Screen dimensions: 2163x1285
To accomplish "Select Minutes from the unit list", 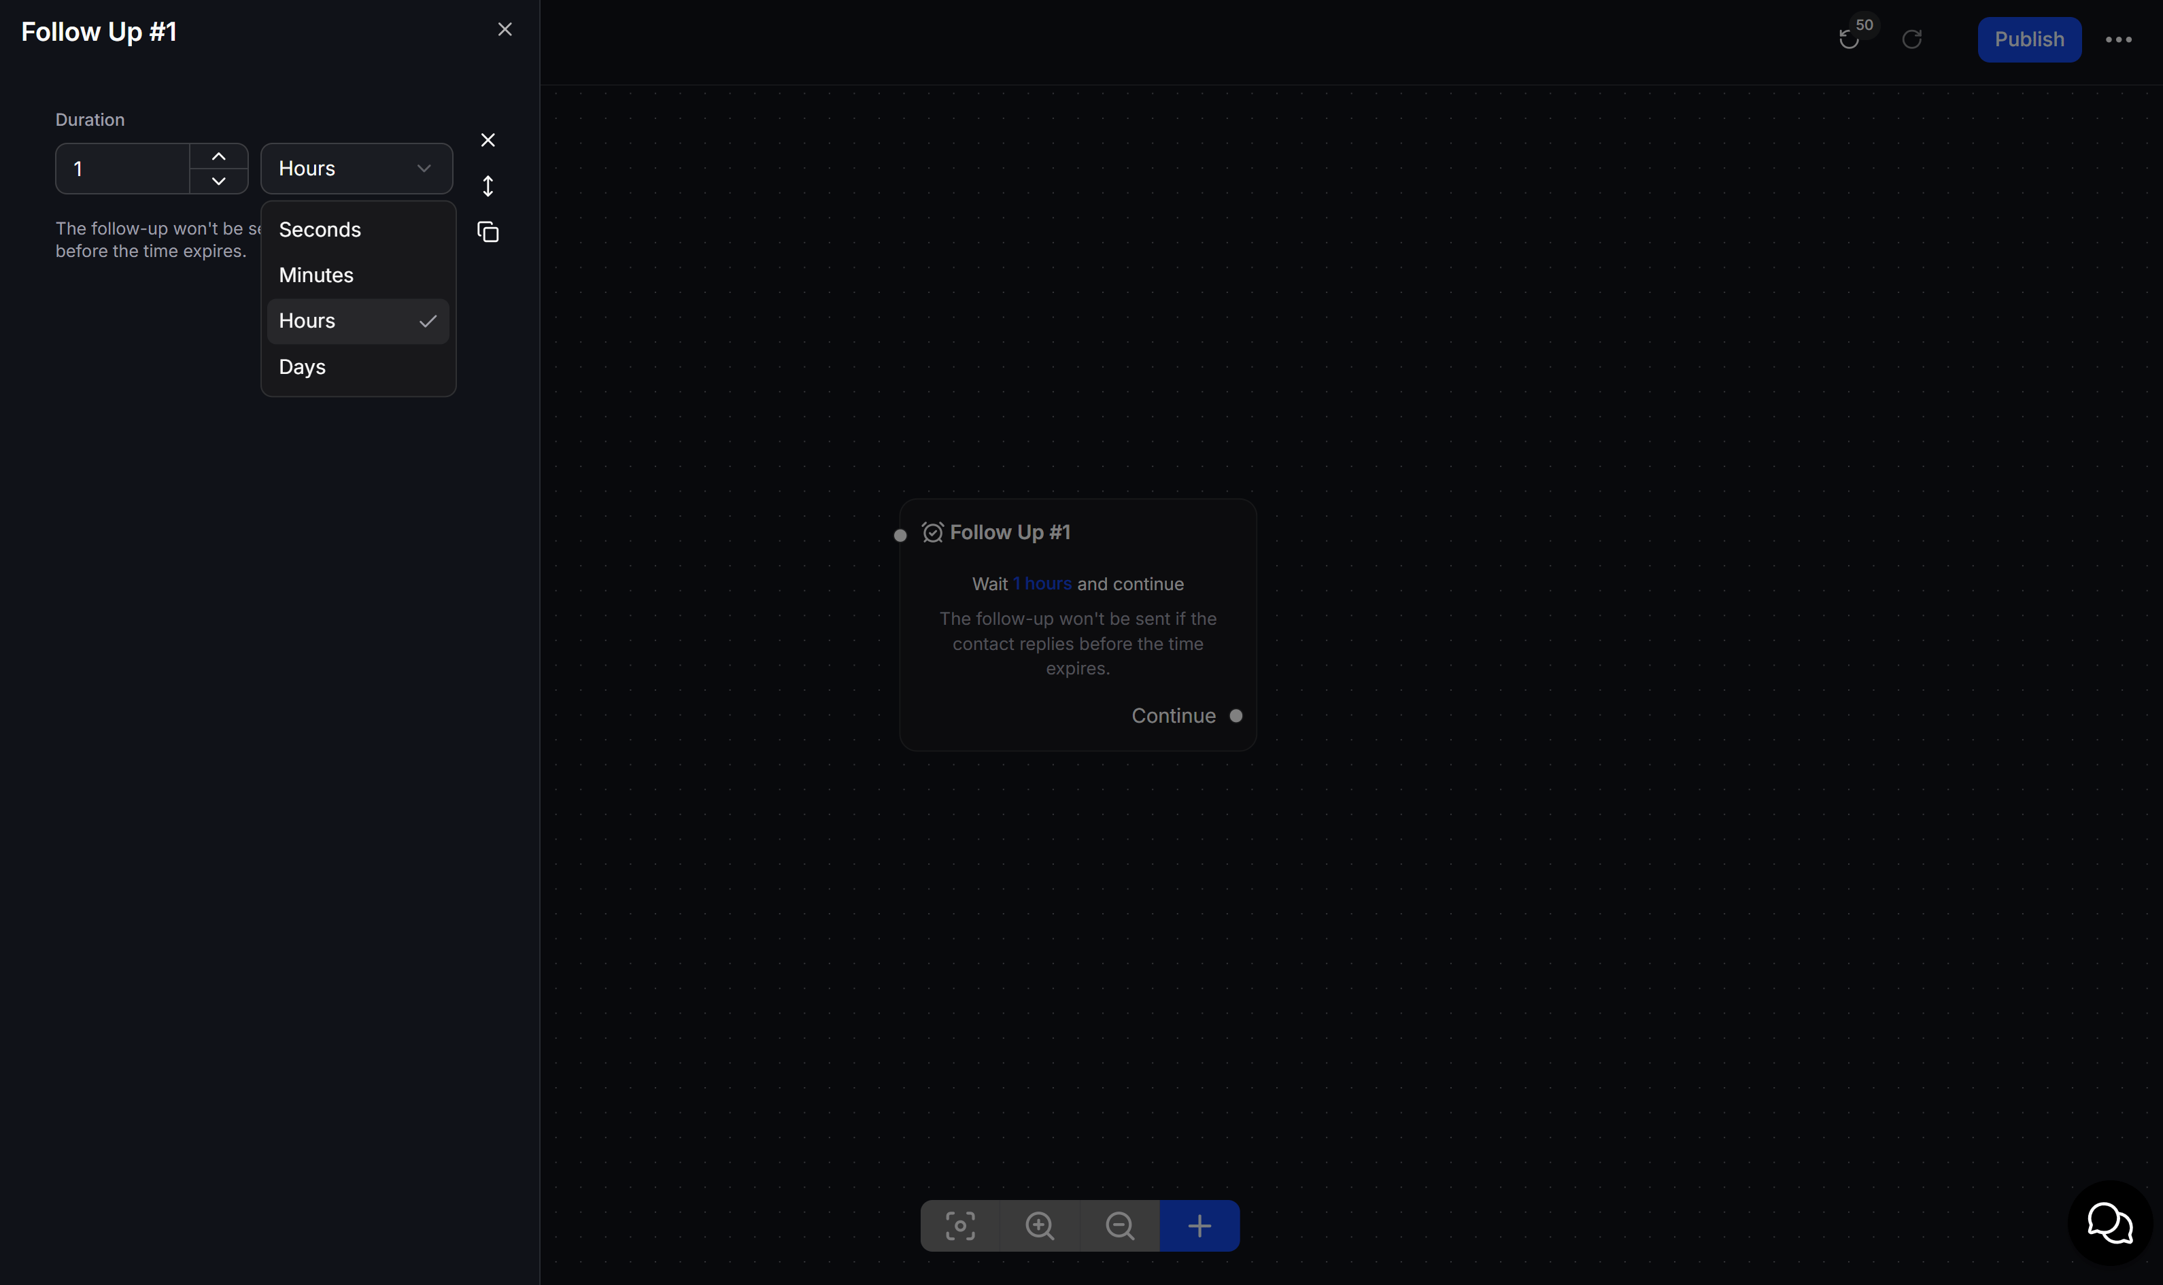I will (x=358, y=275).
